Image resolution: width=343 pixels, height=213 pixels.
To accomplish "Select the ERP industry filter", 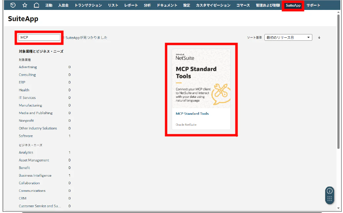I will (x=22, y=82).
